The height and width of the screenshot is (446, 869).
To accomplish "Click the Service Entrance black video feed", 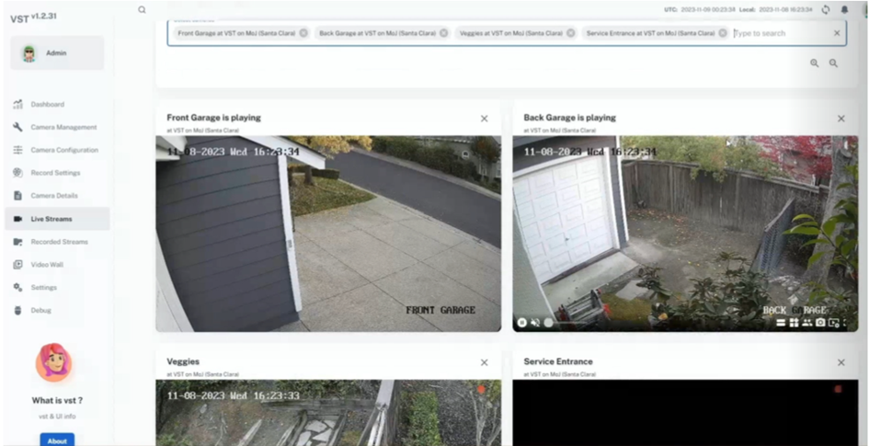I will click(x=685, y=413).
